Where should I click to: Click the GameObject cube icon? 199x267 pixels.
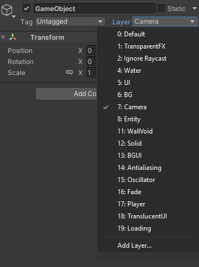(x=7, y=10)
